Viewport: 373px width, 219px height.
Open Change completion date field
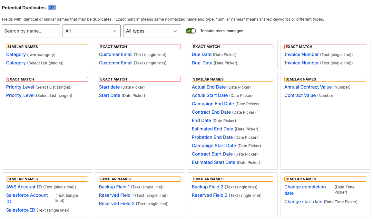point(305,190)
